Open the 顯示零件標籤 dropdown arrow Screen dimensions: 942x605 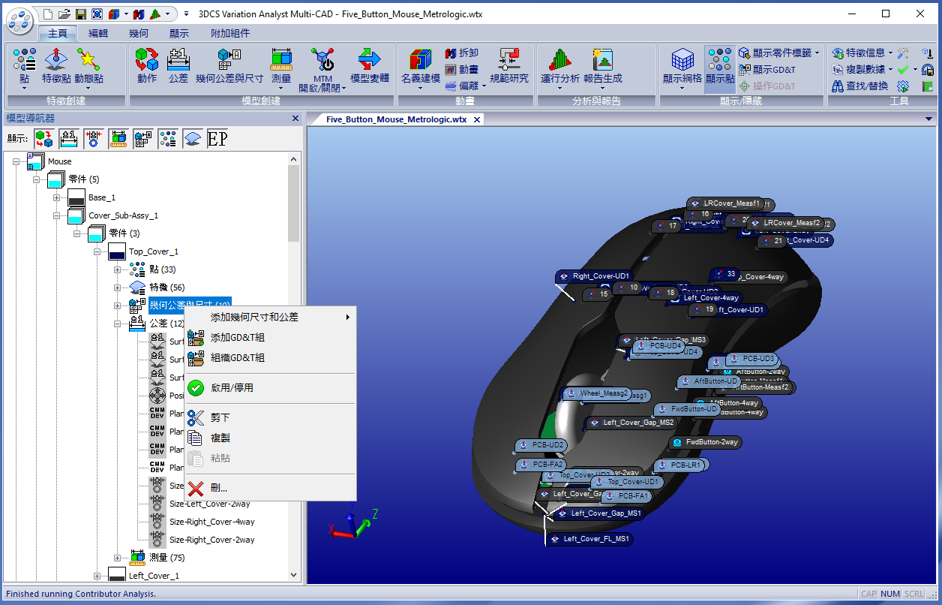click(x=817, y=53)
